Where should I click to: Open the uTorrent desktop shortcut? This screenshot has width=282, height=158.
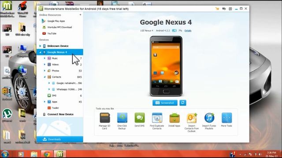[x=7, y=115]
